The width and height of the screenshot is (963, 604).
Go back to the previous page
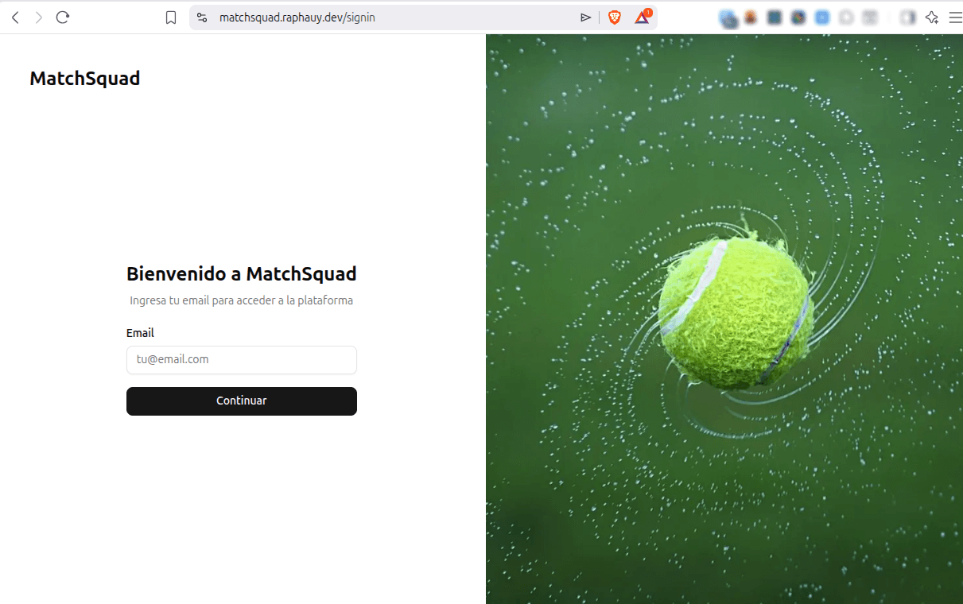[x=15, y=17]
